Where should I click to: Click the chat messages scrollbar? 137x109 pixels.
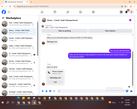[133, 69]
